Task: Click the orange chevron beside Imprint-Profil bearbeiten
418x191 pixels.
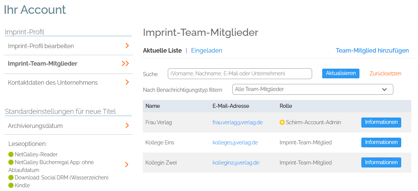Action: pyautogui.click(x=127, y=46)
